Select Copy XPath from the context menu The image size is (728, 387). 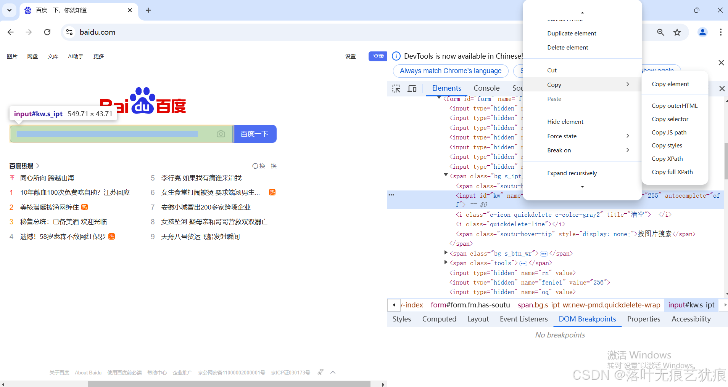click(667, 158)
